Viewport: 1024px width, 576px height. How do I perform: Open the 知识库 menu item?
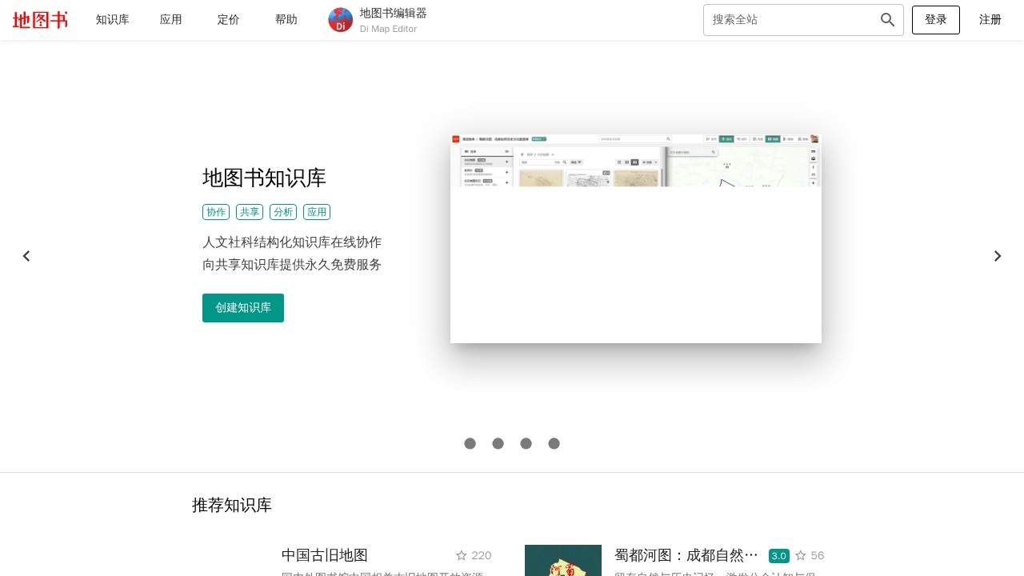tap(112, 19)
